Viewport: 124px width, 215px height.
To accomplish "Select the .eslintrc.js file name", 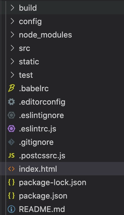I will [x=38, y=129].
